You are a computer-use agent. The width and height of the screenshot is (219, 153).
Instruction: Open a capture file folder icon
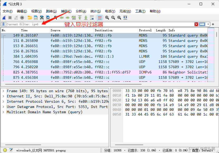click(x=29, y=18)
